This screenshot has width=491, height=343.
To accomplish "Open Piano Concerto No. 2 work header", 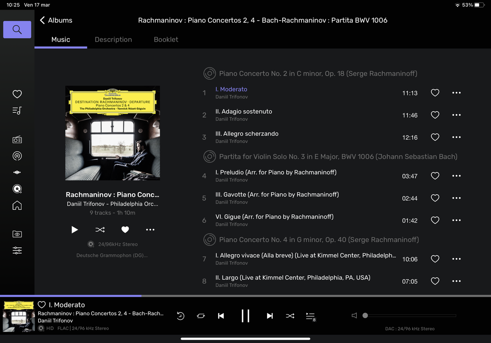I will (310, 74).
